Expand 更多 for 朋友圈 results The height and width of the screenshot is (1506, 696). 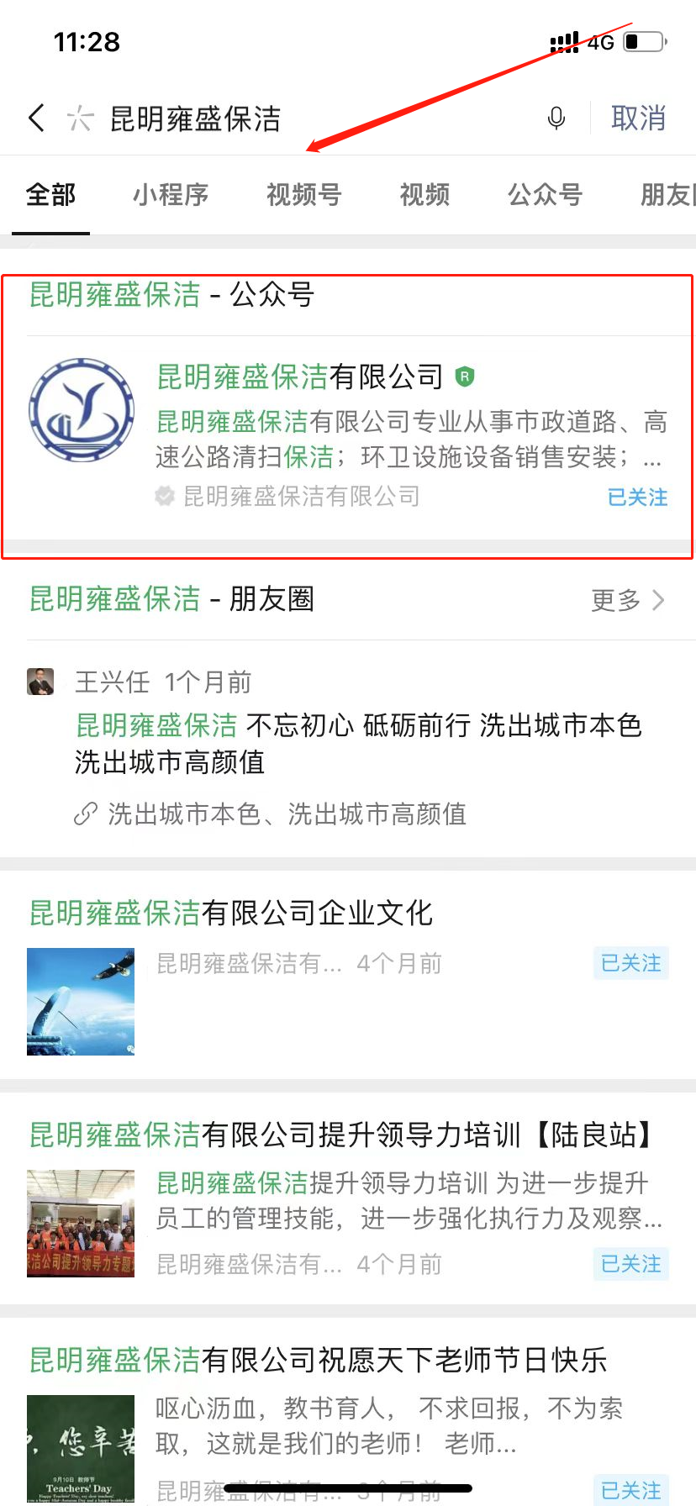(x=629, y=599)
